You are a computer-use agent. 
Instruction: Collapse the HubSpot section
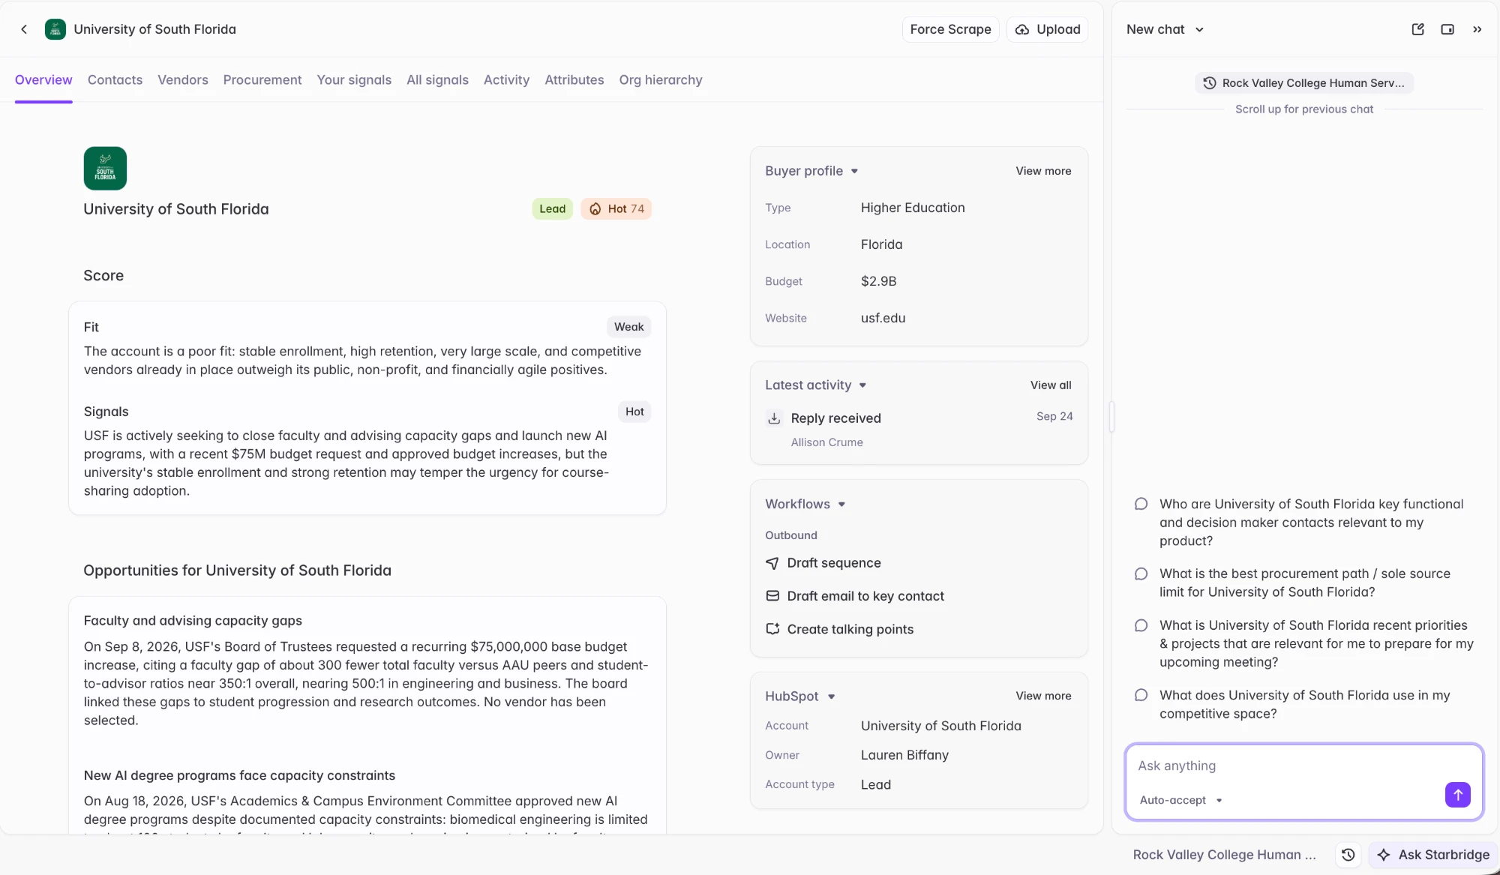(831, 697)
